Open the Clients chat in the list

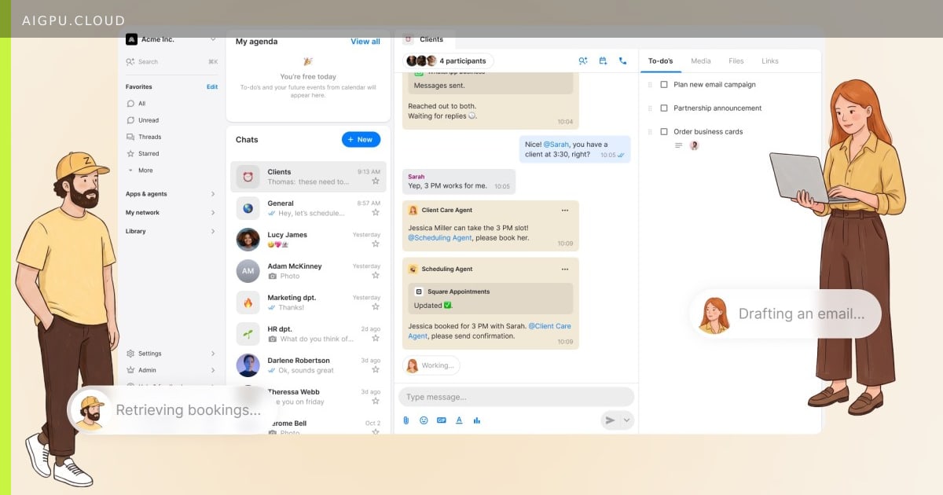click(x=308, y=177)
